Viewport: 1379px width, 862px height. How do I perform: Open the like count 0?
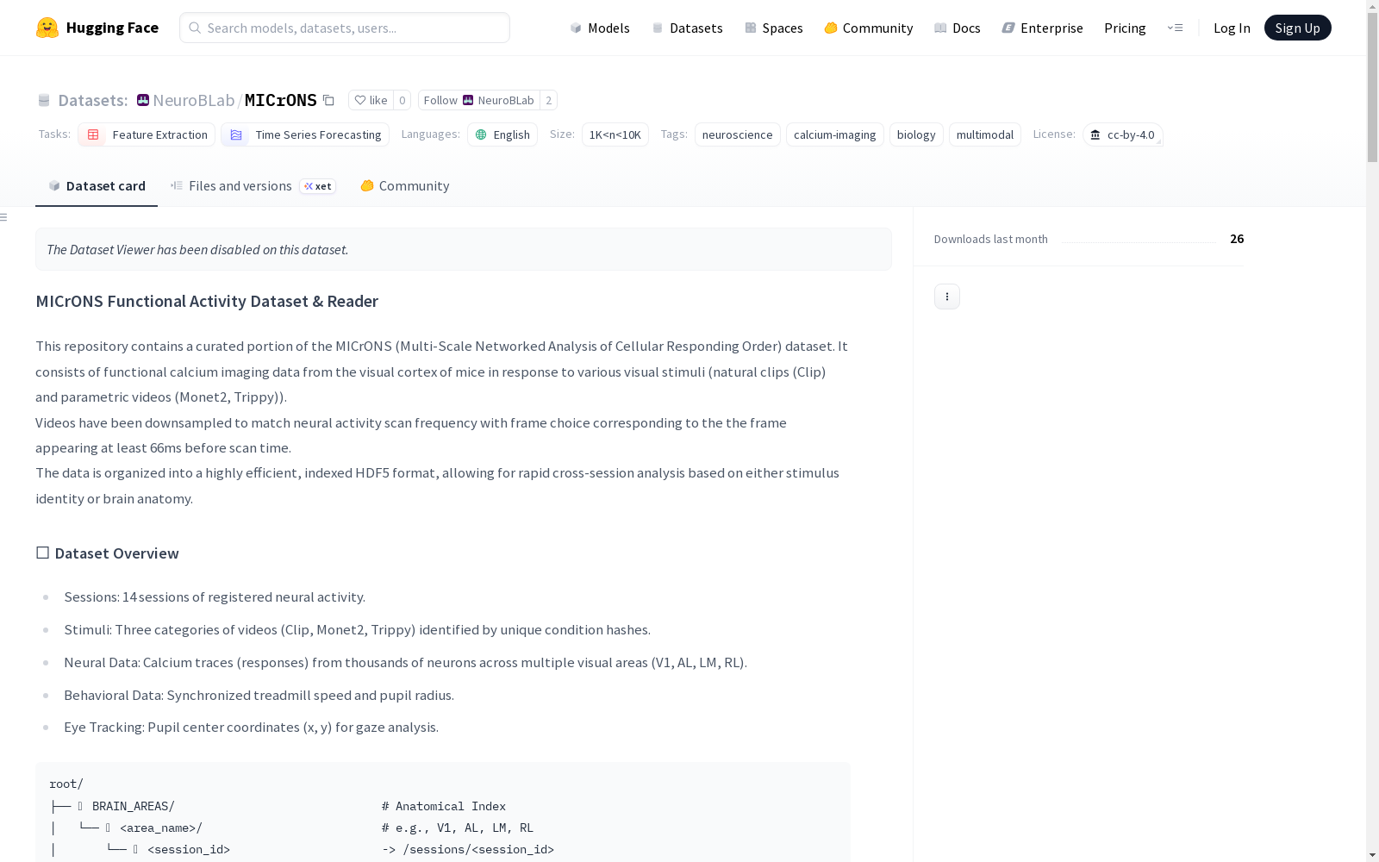coord(402,100)
